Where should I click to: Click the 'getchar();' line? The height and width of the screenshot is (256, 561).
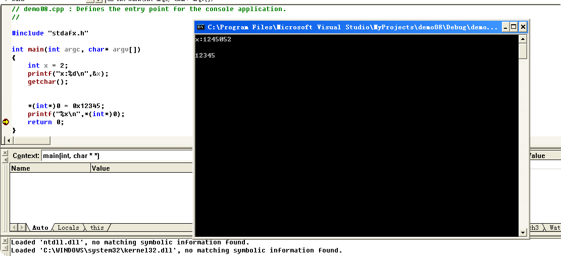48,82
